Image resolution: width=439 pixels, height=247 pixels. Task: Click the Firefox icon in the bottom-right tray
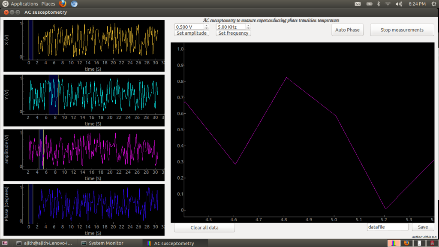(x=406, y=243)
